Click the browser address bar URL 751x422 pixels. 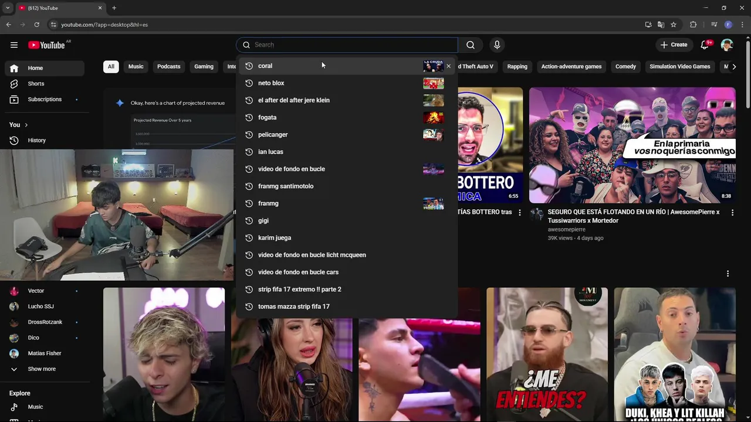tap(104, 25)
